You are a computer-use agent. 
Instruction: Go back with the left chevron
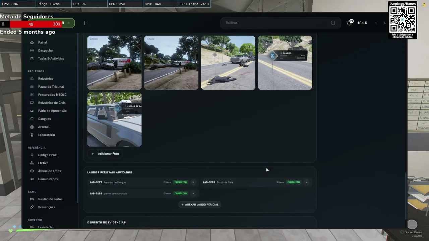coord(376,23)
